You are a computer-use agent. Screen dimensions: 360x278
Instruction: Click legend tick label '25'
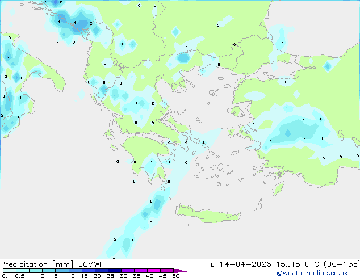tap(110, 276)
